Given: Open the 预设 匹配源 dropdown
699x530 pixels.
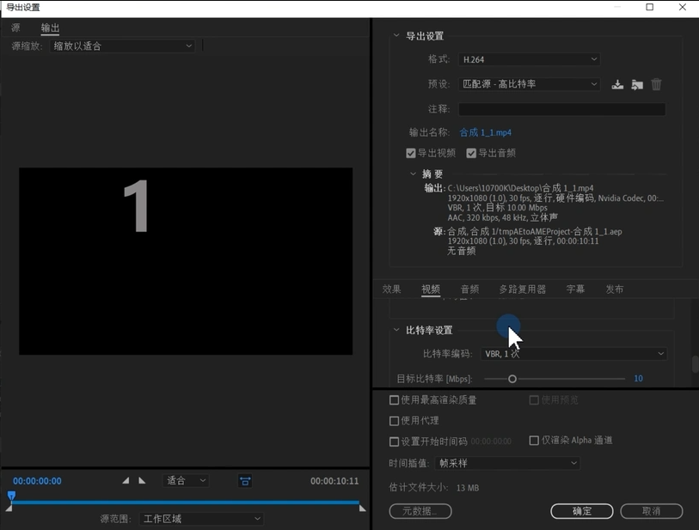Looking at the screenshot, I should (x=529, y=83).
